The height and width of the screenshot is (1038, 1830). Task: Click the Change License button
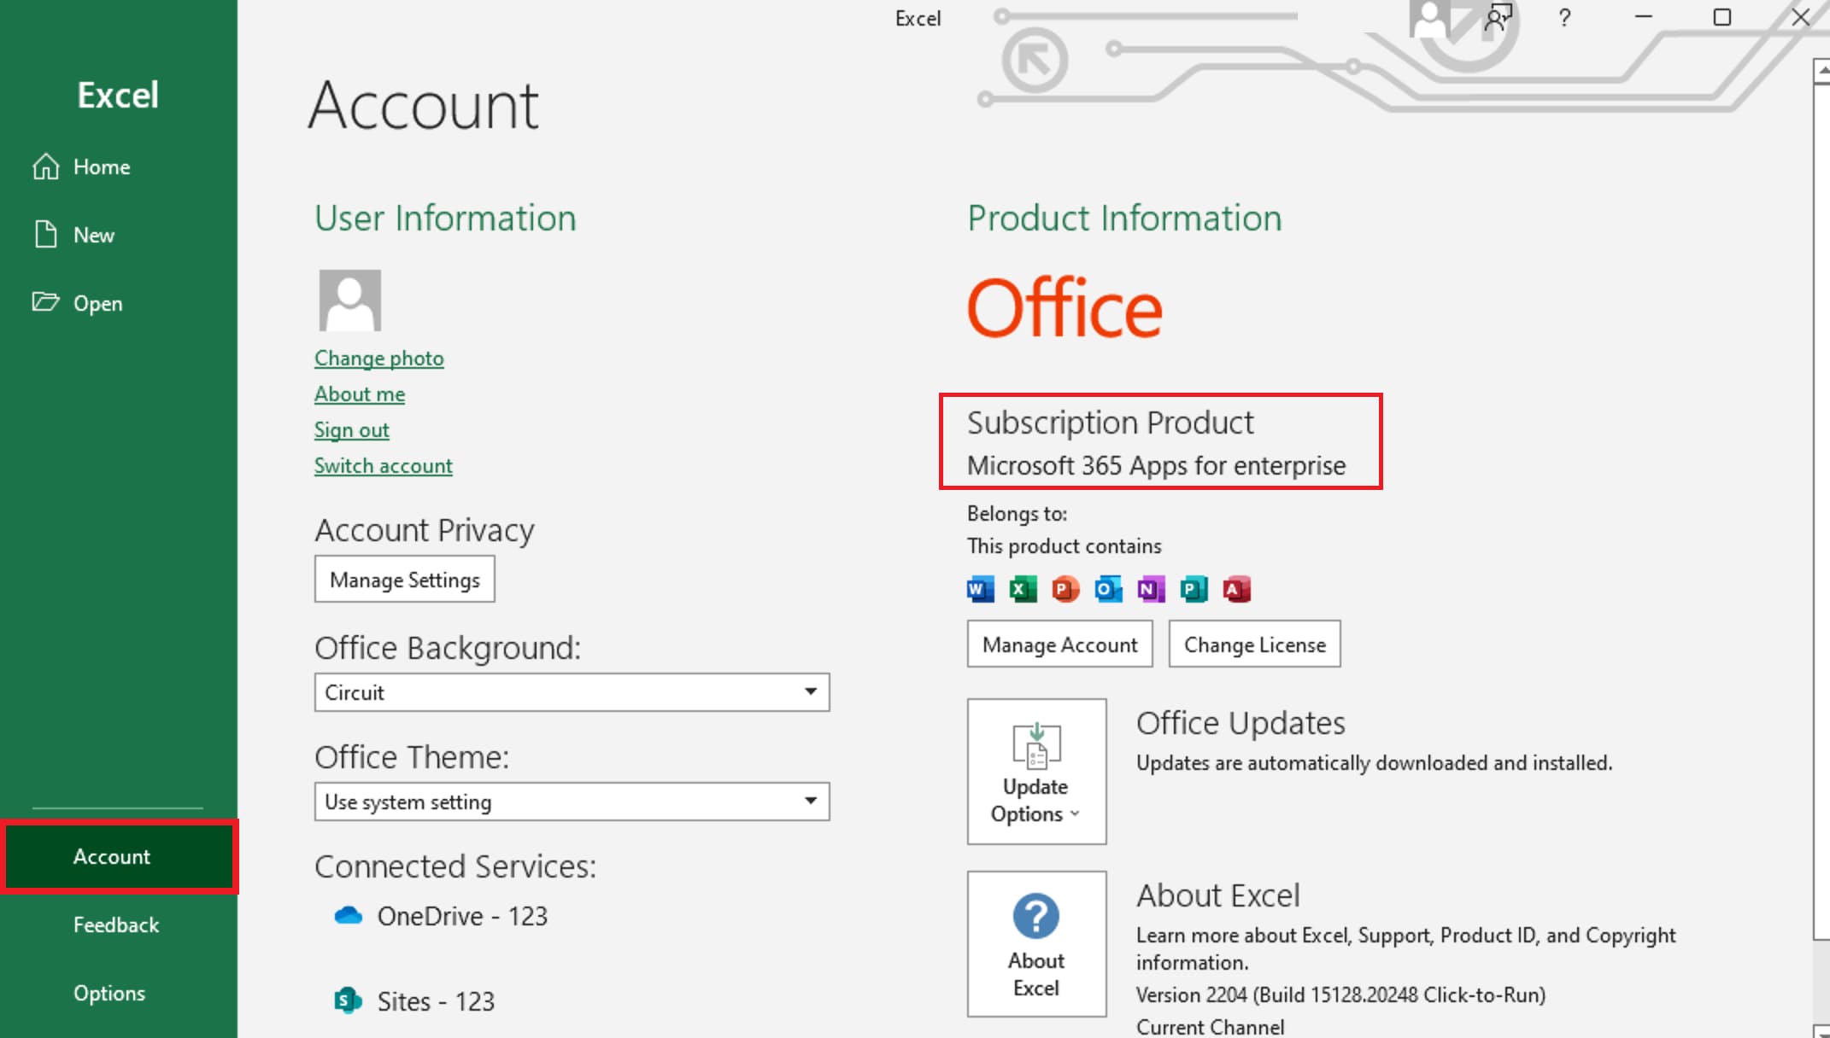click(x=1254, y=644)
